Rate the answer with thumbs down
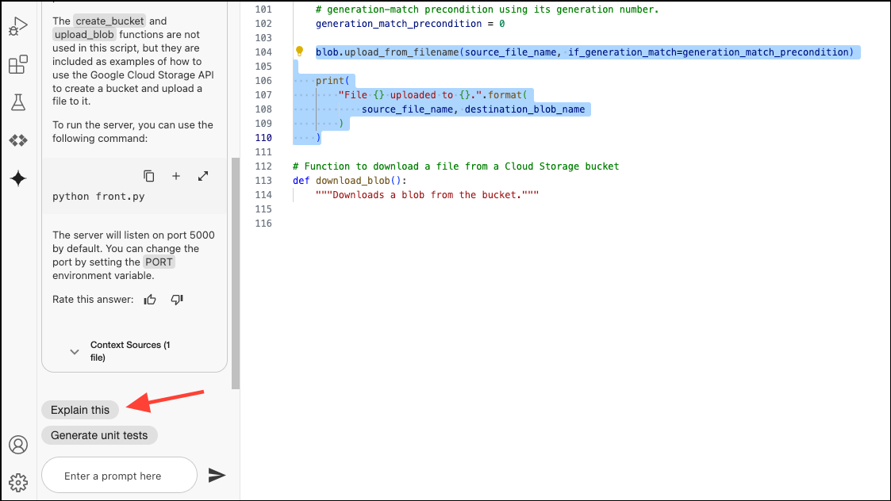 coord(176,299)
